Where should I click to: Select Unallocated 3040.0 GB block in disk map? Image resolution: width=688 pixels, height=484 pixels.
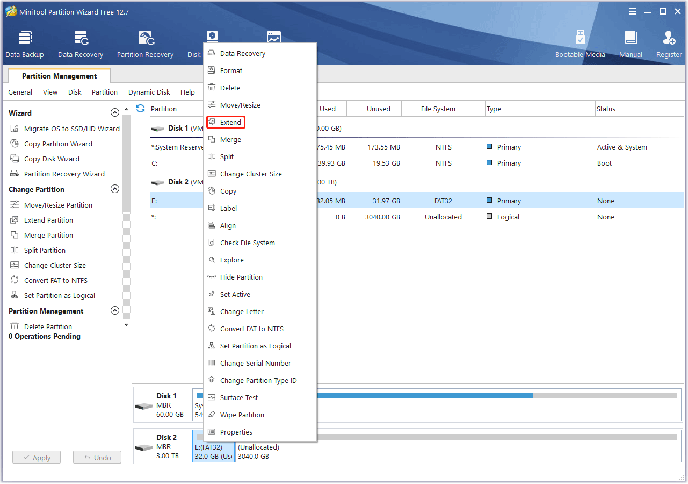tap(458, 446)
